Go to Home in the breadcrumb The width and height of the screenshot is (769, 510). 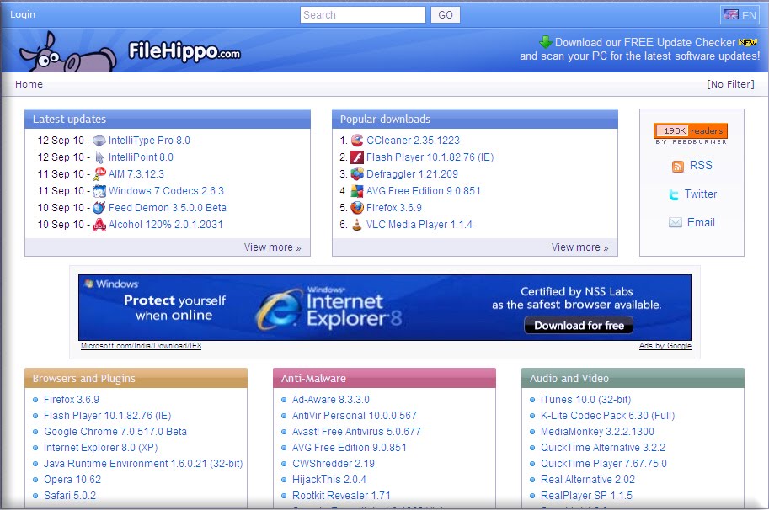point(29,84)
